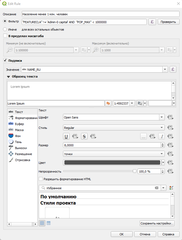This screenshot has height=240, width=182.
Task: Set preview scale from map canvas
Action: [140, 103]
